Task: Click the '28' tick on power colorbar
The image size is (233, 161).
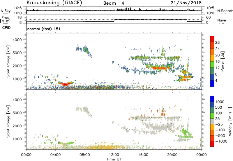Action: click(217, 42)
